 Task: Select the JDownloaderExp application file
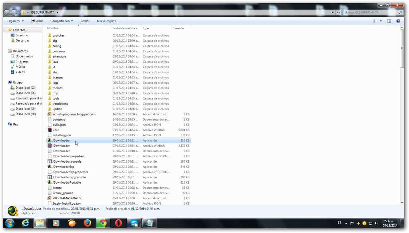pos(119,167)
